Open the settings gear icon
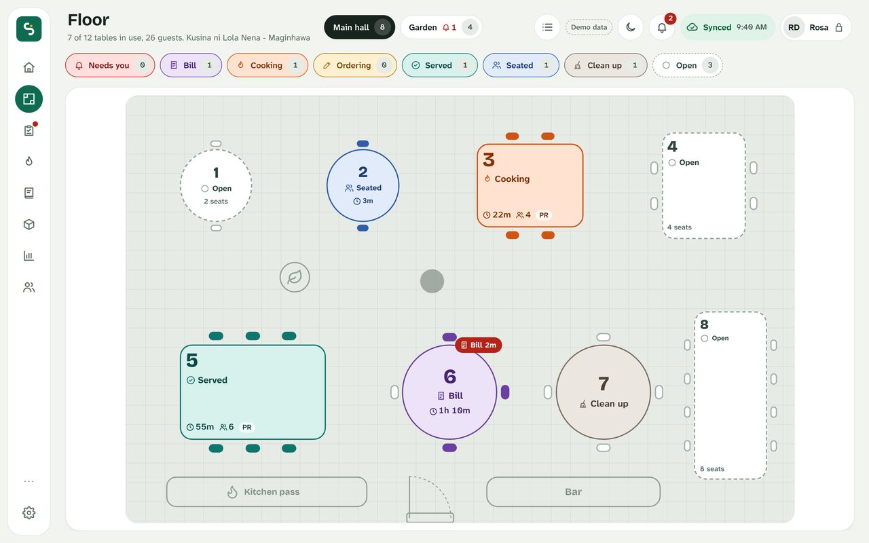This screenshot has height=543, width=869. (29, 513)
